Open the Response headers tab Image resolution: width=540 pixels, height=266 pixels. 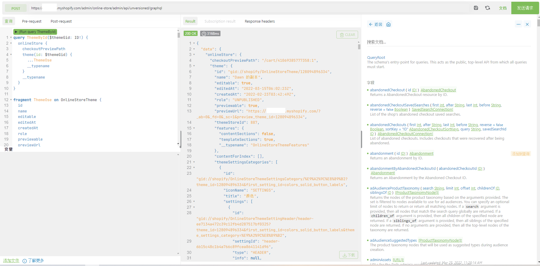point(260,21)
